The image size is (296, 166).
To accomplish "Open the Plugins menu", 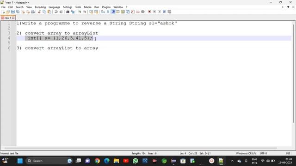I will point(106,7).
